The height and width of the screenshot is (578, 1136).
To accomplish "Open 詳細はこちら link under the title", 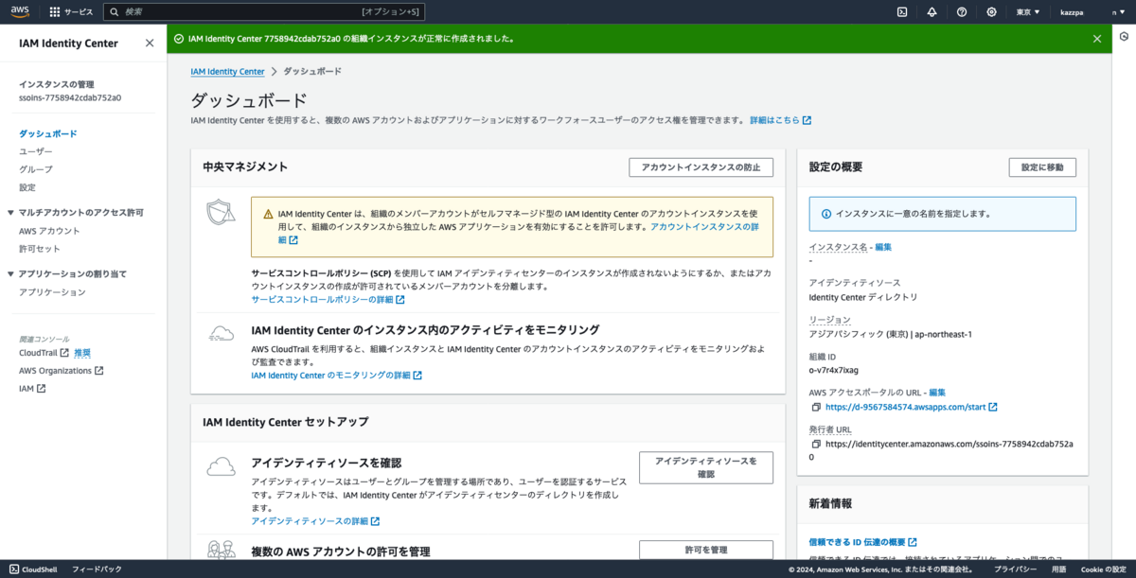I will (x=780, y=121).
